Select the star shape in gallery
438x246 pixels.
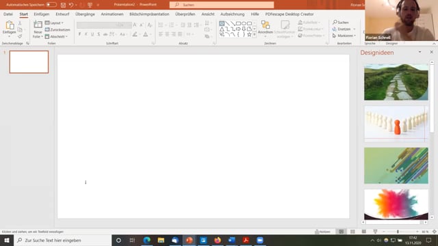pyautogui.click(x=249, y=34)
